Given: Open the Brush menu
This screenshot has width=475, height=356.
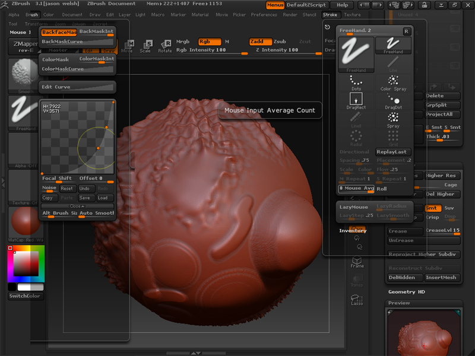Looking at the screenshot, I should coord(31,14).
